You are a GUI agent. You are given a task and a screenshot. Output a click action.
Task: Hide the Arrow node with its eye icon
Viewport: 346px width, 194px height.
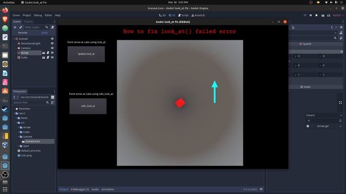52,53
